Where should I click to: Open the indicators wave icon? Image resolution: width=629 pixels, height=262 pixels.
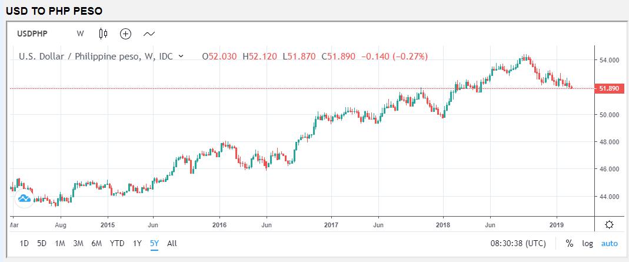(x=149, y=34)
